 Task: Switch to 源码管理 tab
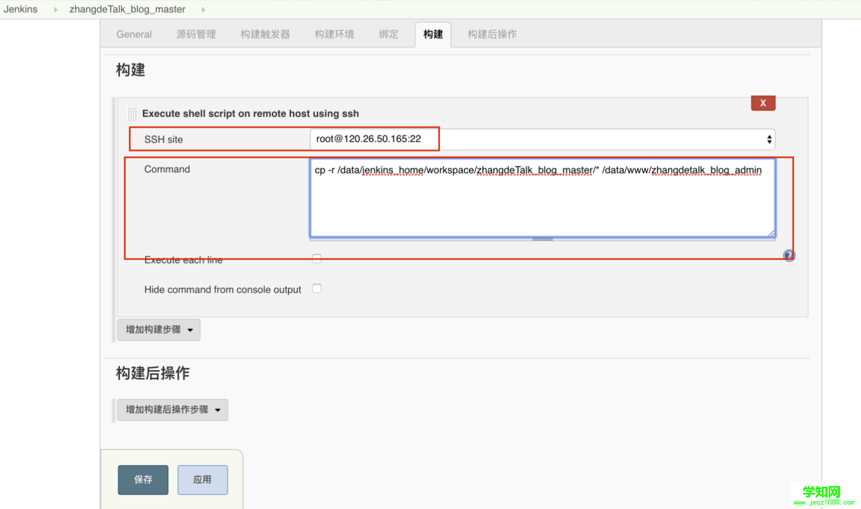196,35
